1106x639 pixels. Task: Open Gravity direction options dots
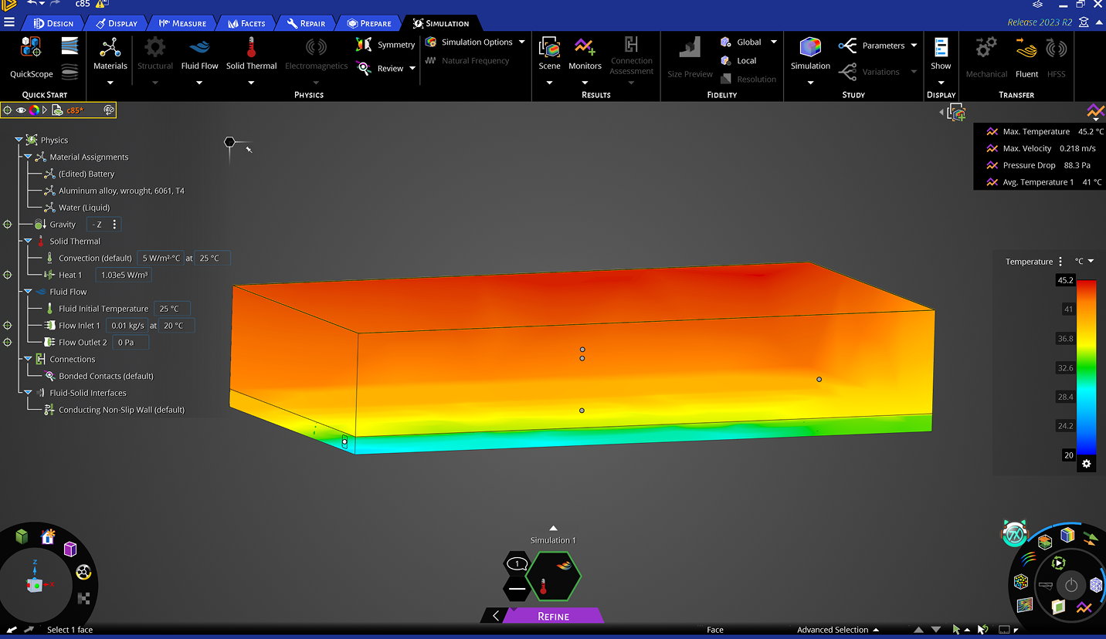click(x=114, y=225)
